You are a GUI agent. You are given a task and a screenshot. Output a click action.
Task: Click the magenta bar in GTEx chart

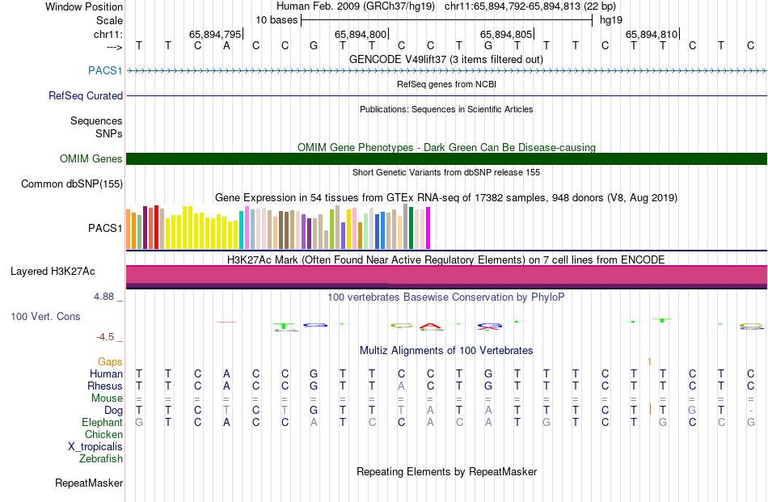tap(428, 228)
